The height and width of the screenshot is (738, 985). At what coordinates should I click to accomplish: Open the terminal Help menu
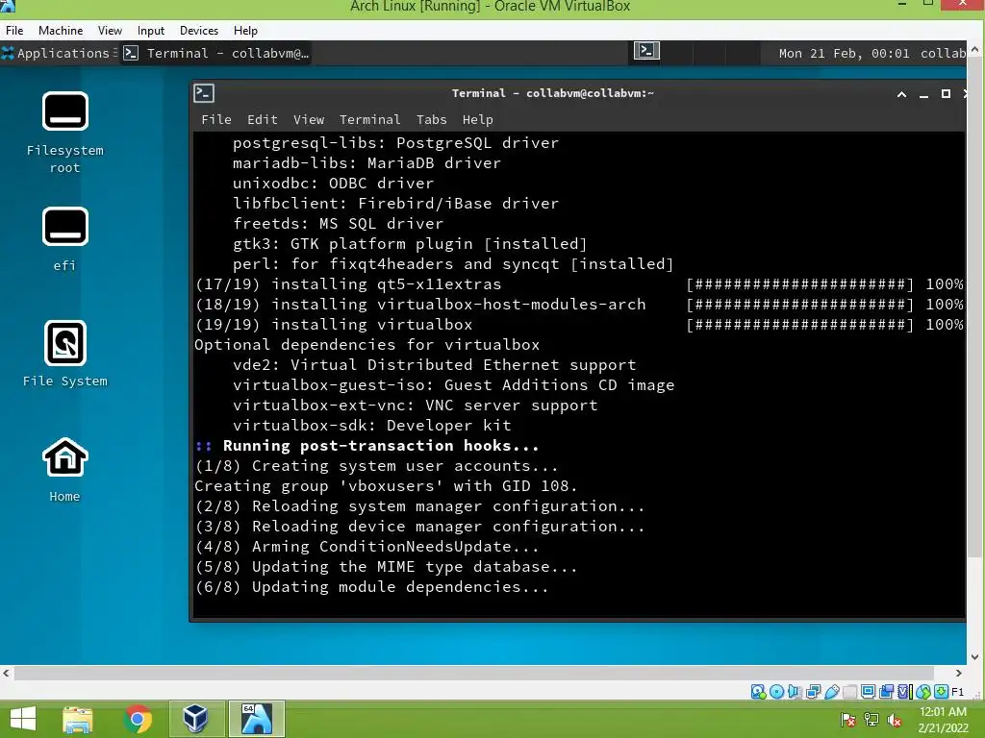coord(477,119)
